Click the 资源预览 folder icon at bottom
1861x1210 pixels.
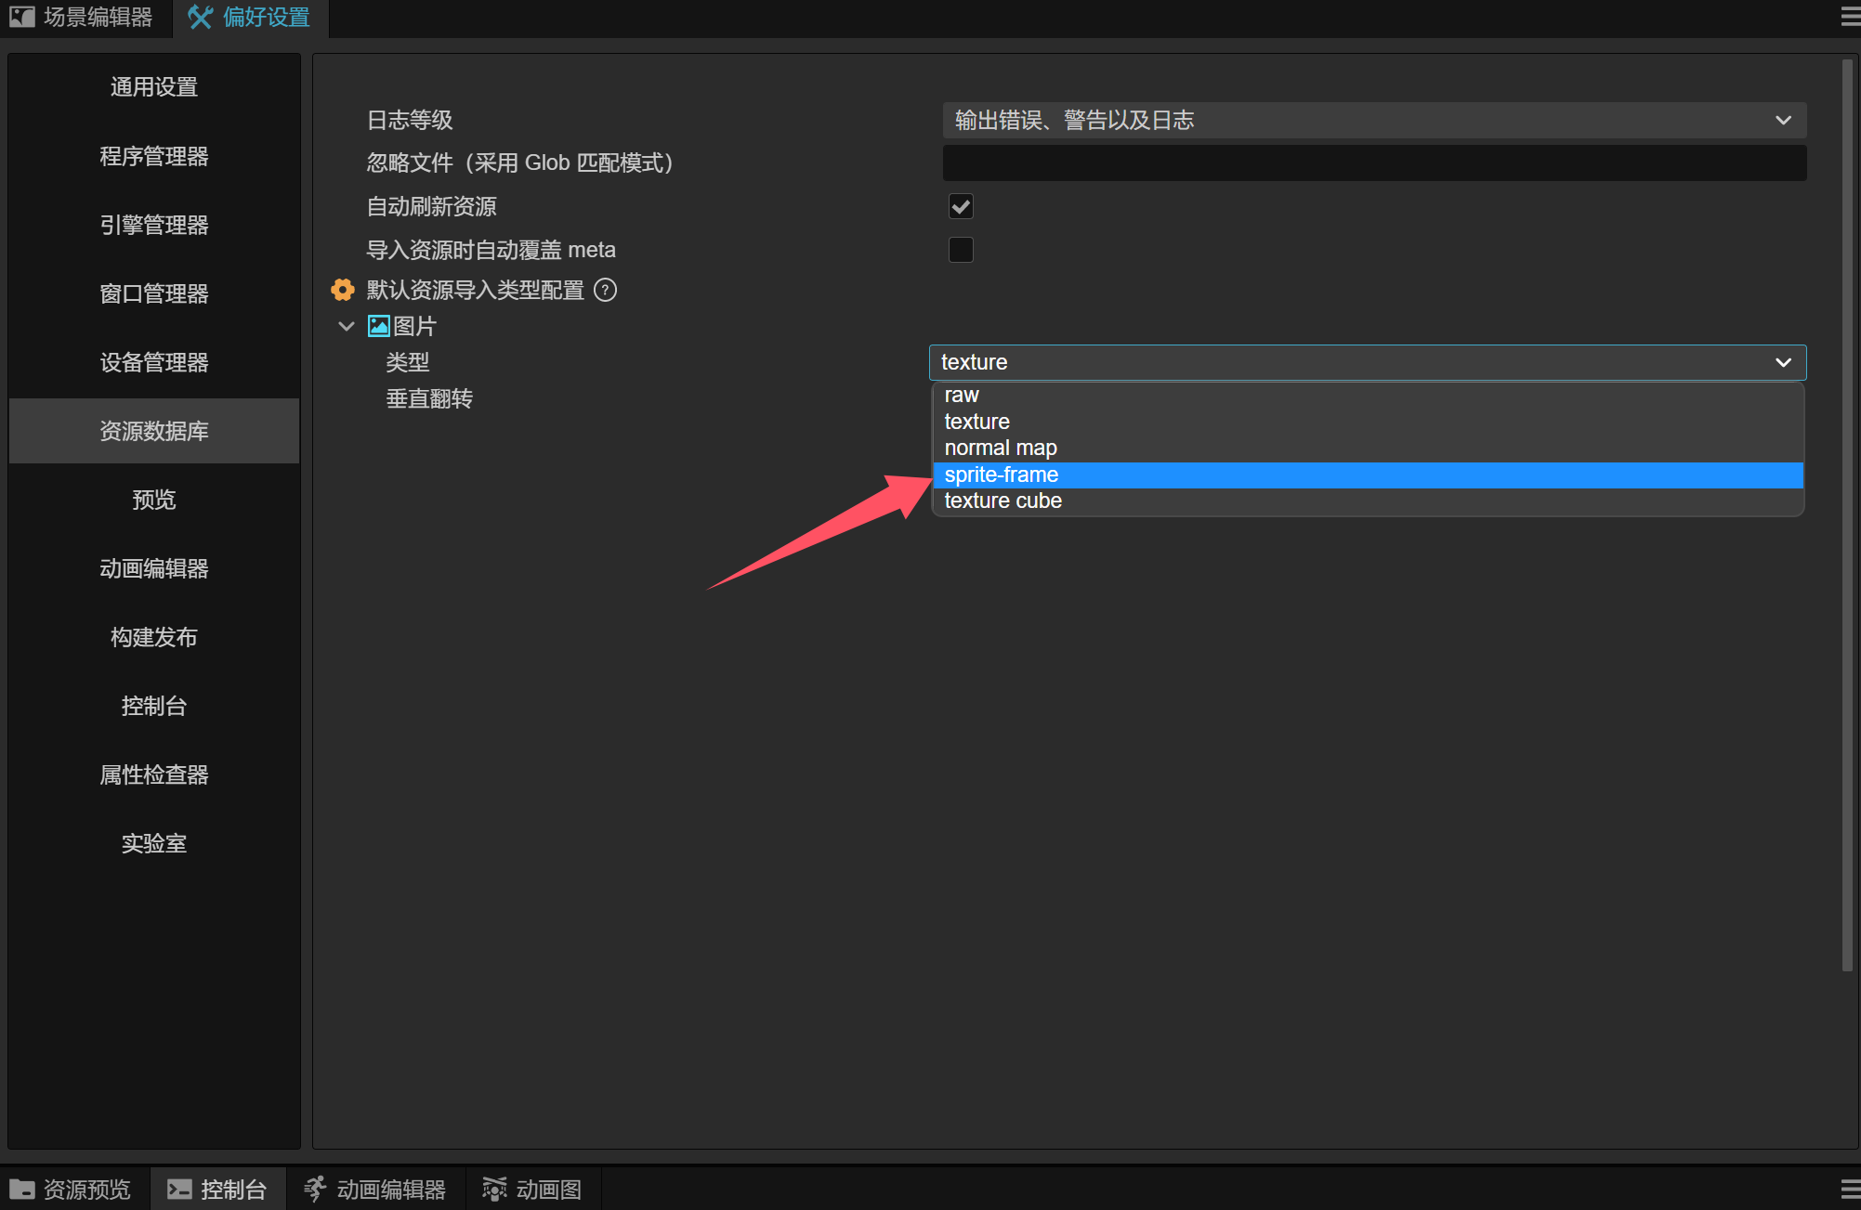coord(22,1190)
